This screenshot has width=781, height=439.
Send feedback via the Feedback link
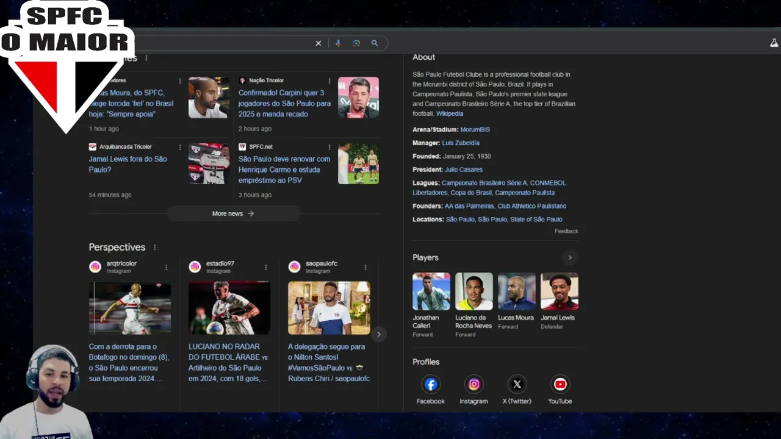(566, 231)
